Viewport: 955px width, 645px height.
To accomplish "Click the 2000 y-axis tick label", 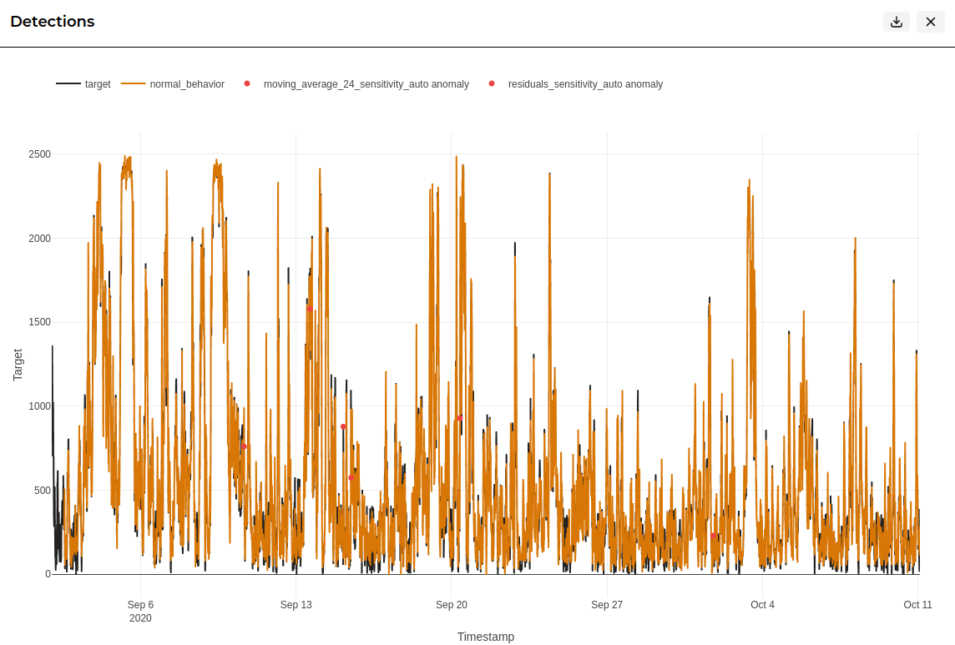I will click(39, 239).
